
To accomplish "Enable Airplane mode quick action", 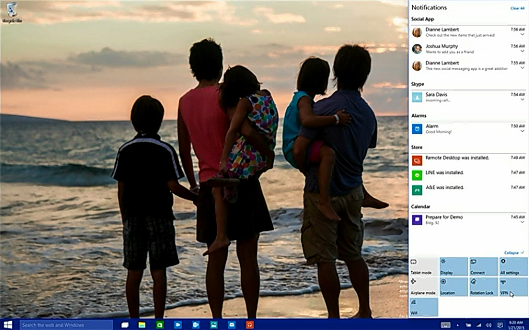I will [x=423, y=287].
